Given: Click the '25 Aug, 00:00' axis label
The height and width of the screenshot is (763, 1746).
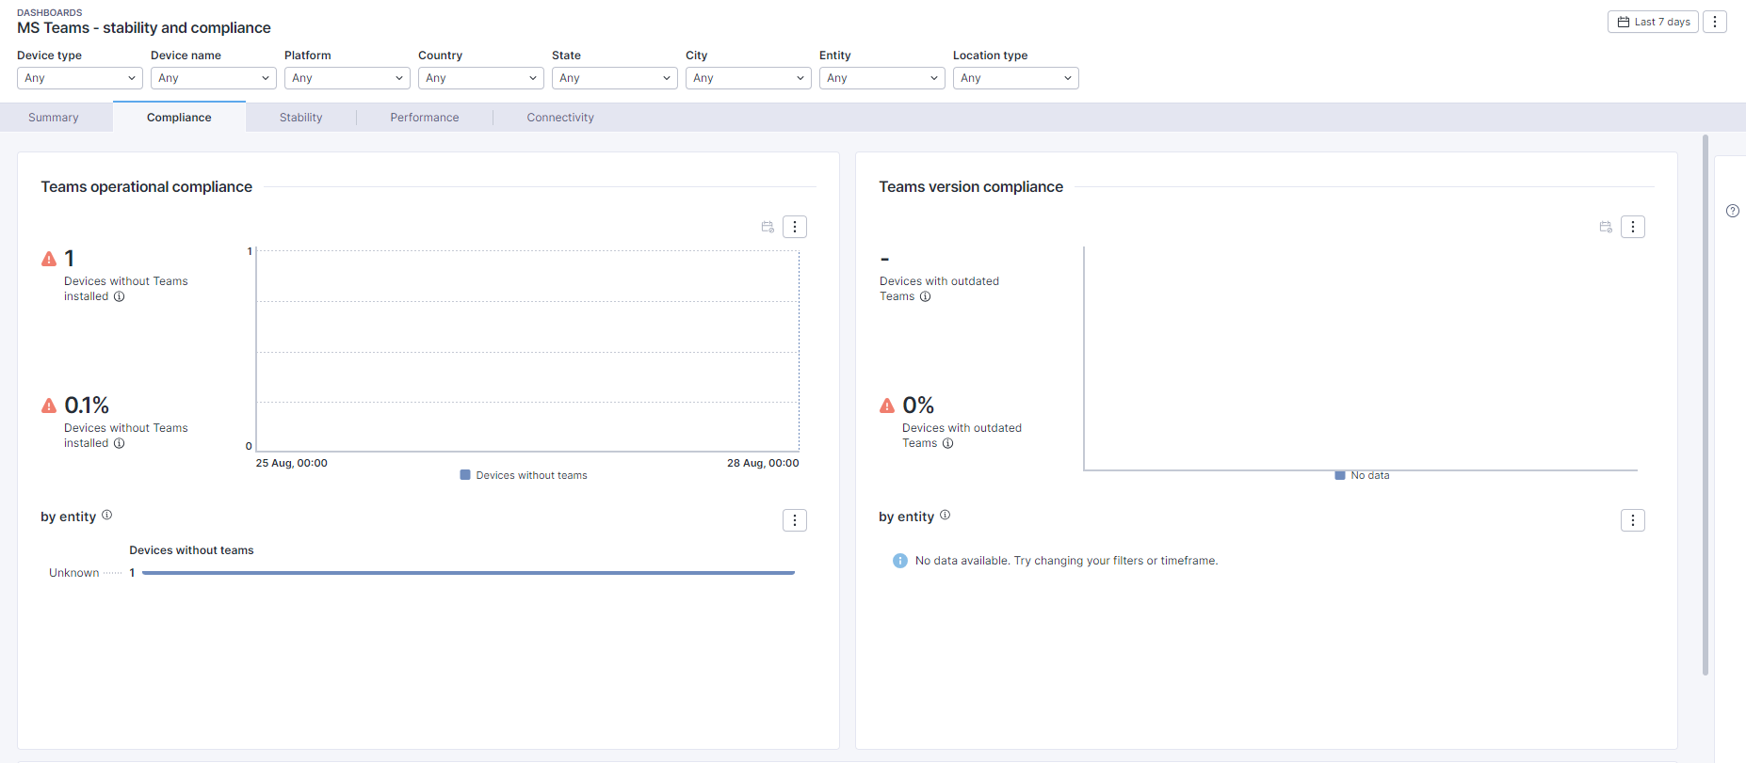Looking at the screenshot, I should pos(292,463).
